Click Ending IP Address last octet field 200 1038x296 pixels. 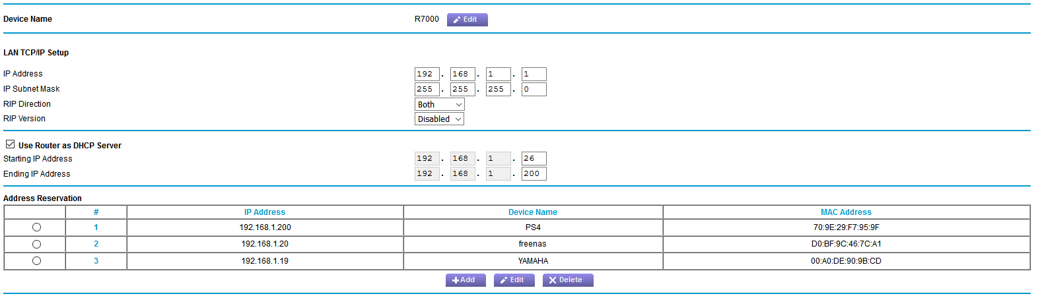click(x=534, y=173)
